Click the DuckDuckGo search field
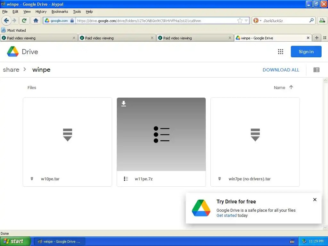 (x=285, y=21)
